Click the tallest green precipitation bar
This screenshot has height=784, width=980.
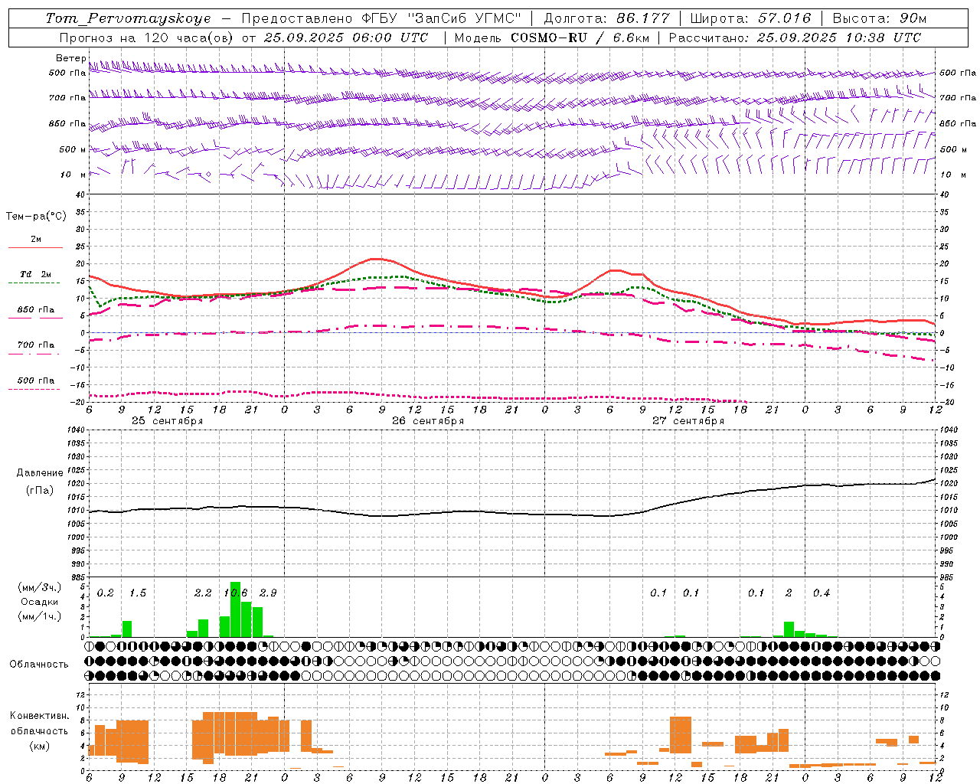tap(236, 609)
